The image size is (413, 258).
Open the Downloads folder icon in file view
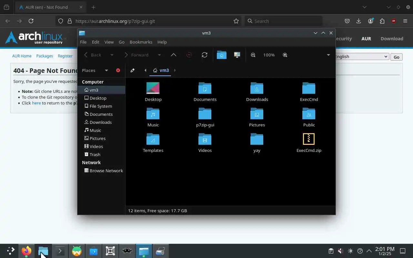point(257,88)
